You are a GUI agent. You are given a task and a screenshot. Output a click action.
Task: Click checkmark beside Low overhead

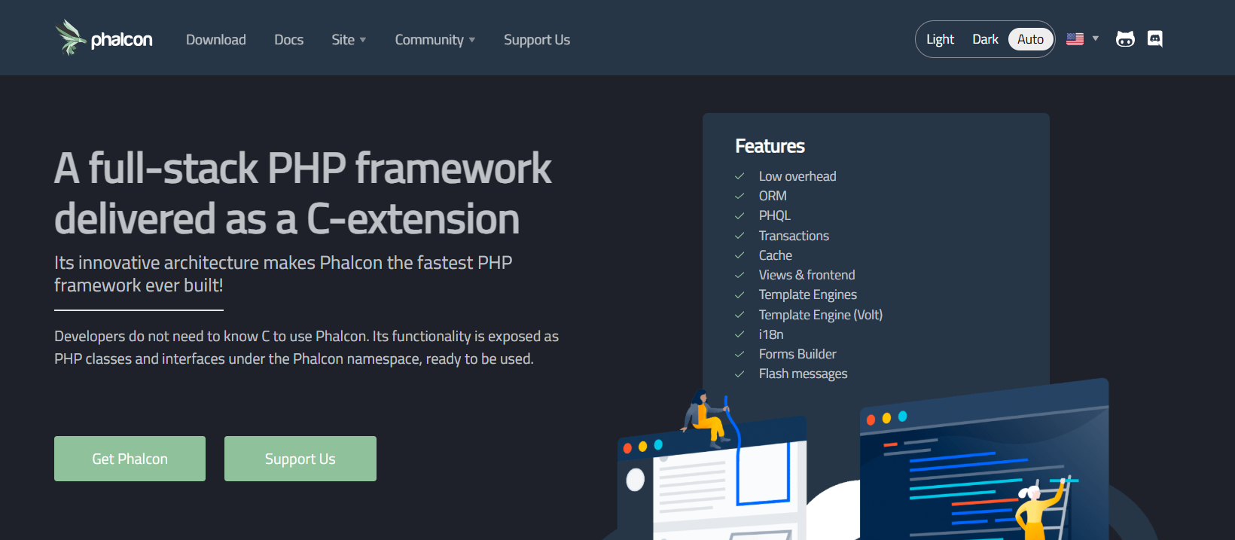[x=739, y=176]
